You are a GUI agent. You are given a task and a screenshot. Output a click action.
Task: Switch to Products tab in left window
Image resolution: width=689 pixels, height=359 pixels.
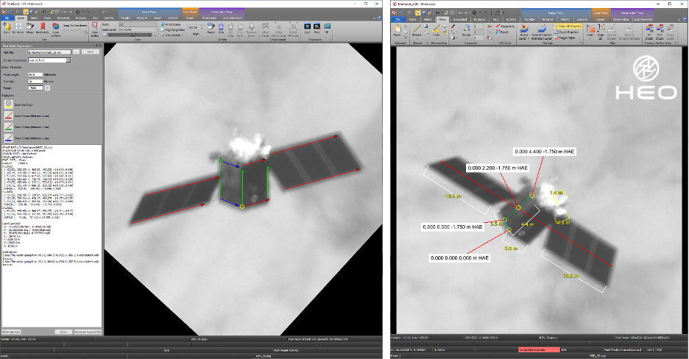(x=81, y=18)
